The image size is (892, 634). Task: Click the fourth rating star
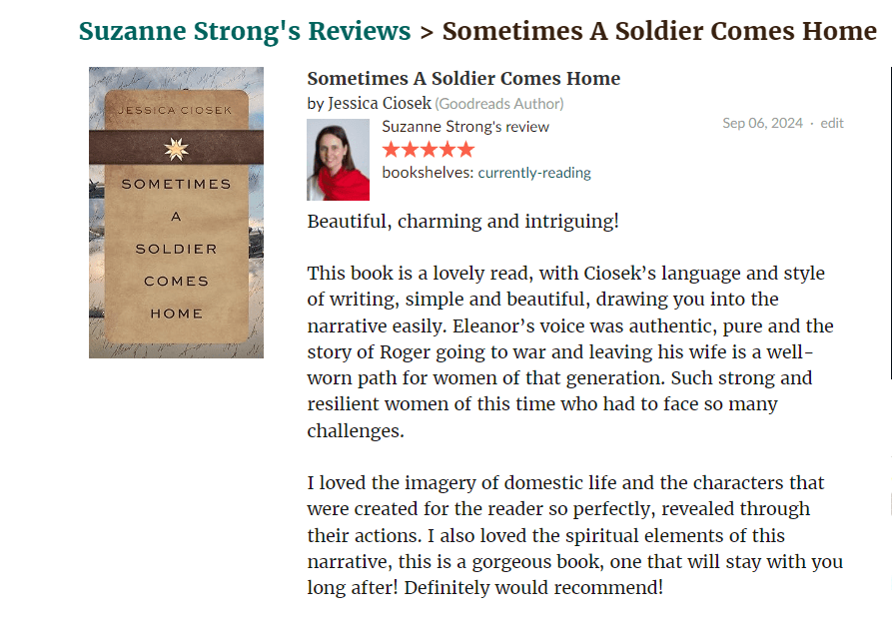tap(446, 150)
